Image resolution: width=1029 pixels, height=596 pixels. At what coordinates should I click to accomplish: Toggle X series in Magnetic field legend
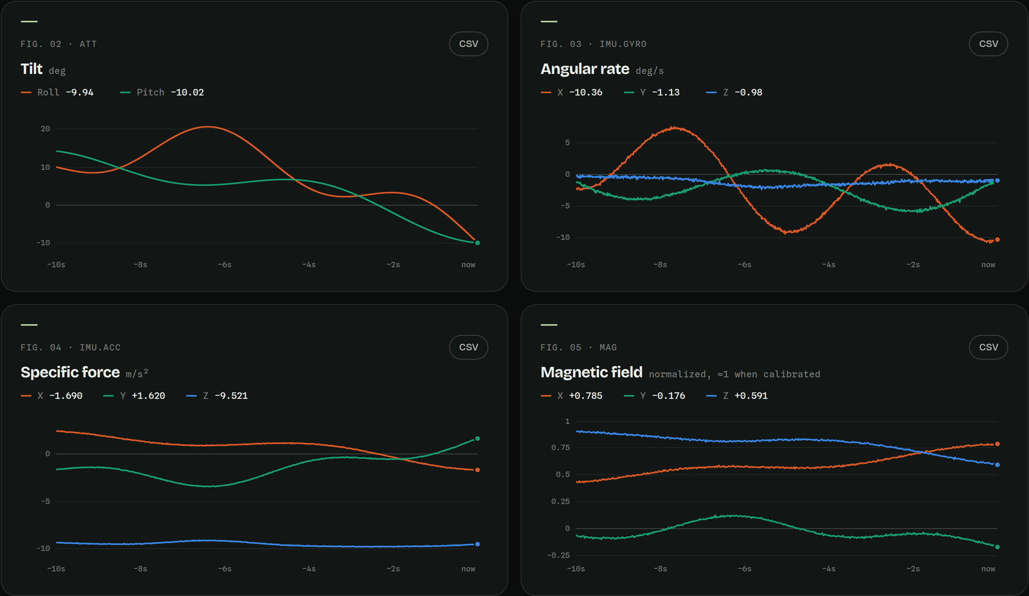(572, 396)
